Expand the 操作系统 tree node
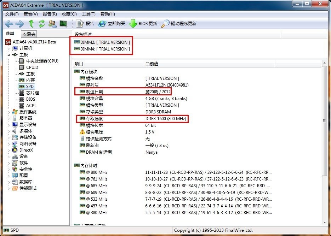 click(9, 112)
